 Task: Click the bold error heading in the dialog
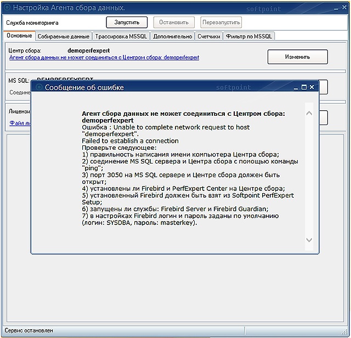click(183, 117)
